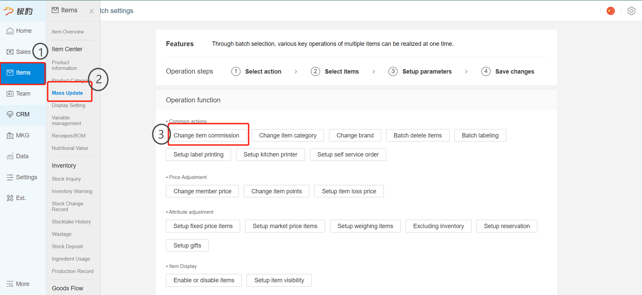642x295 pixels.
Task: Open the Settings module in sidebar
Action: point(22,177)
